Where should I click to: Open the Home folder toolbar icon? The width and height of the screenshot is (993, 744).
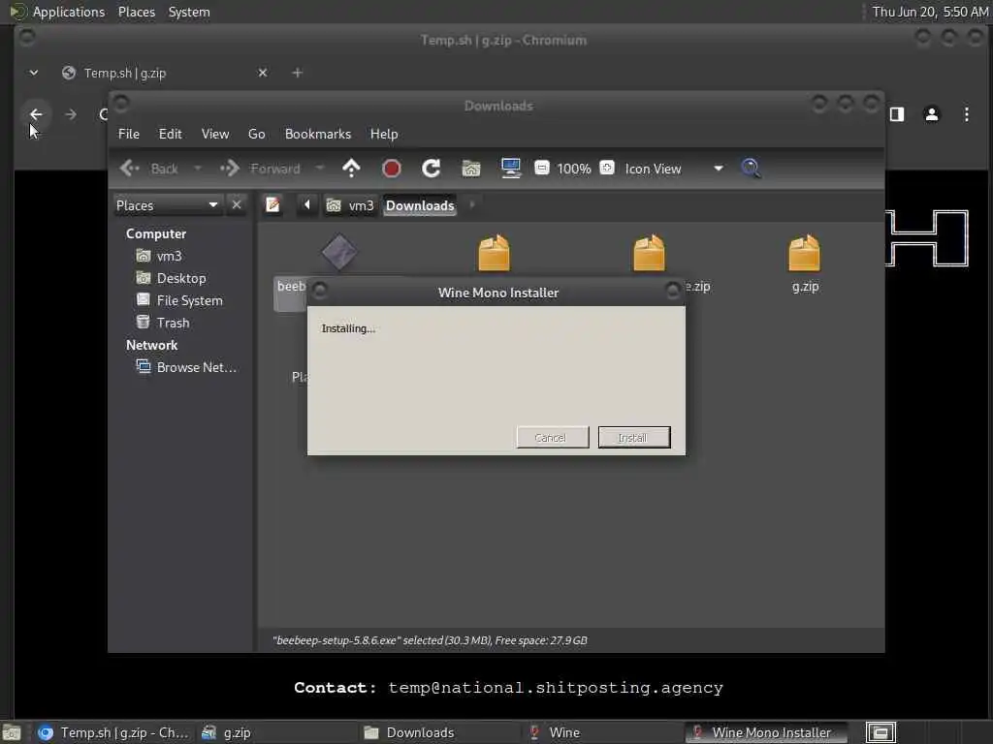[x=471, y=169]
